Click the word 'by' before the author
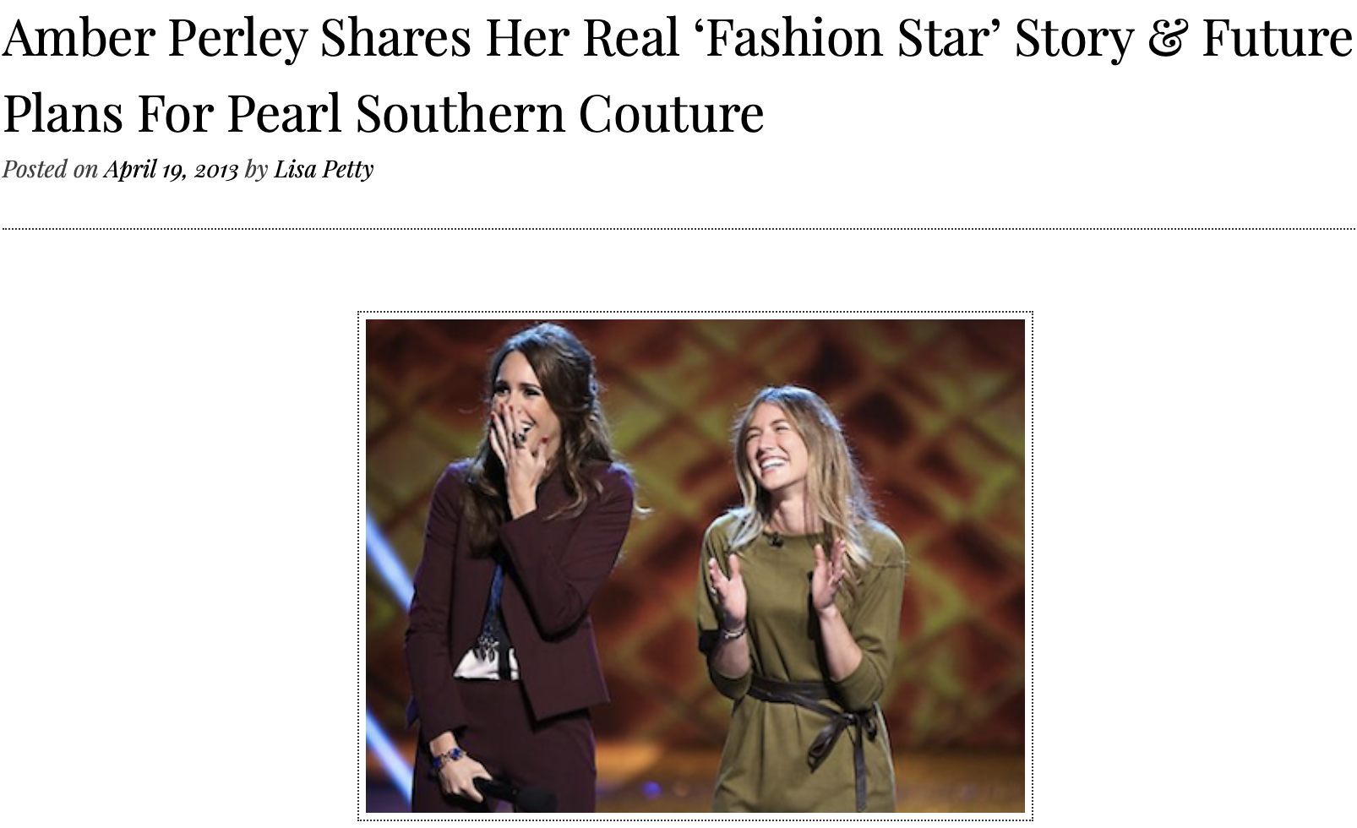Image resolution: width=1357 pixels, height=828 pixels. coord(256,169)
